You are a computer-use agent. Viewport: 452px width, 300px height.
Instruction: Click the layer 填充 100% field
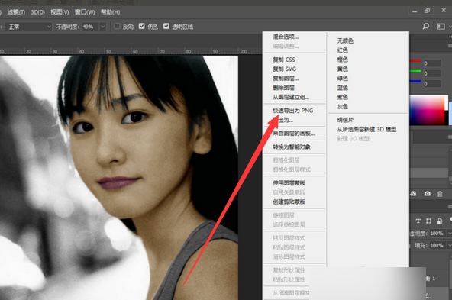[437, 245]
